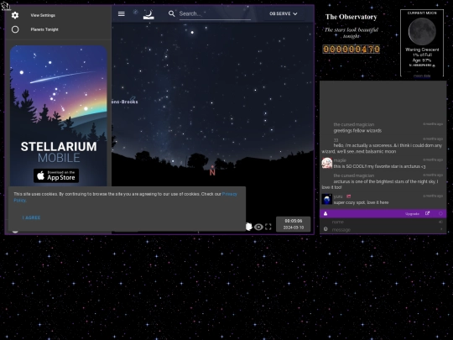Click maple's avatar in chat

click(x=327, y=163)
